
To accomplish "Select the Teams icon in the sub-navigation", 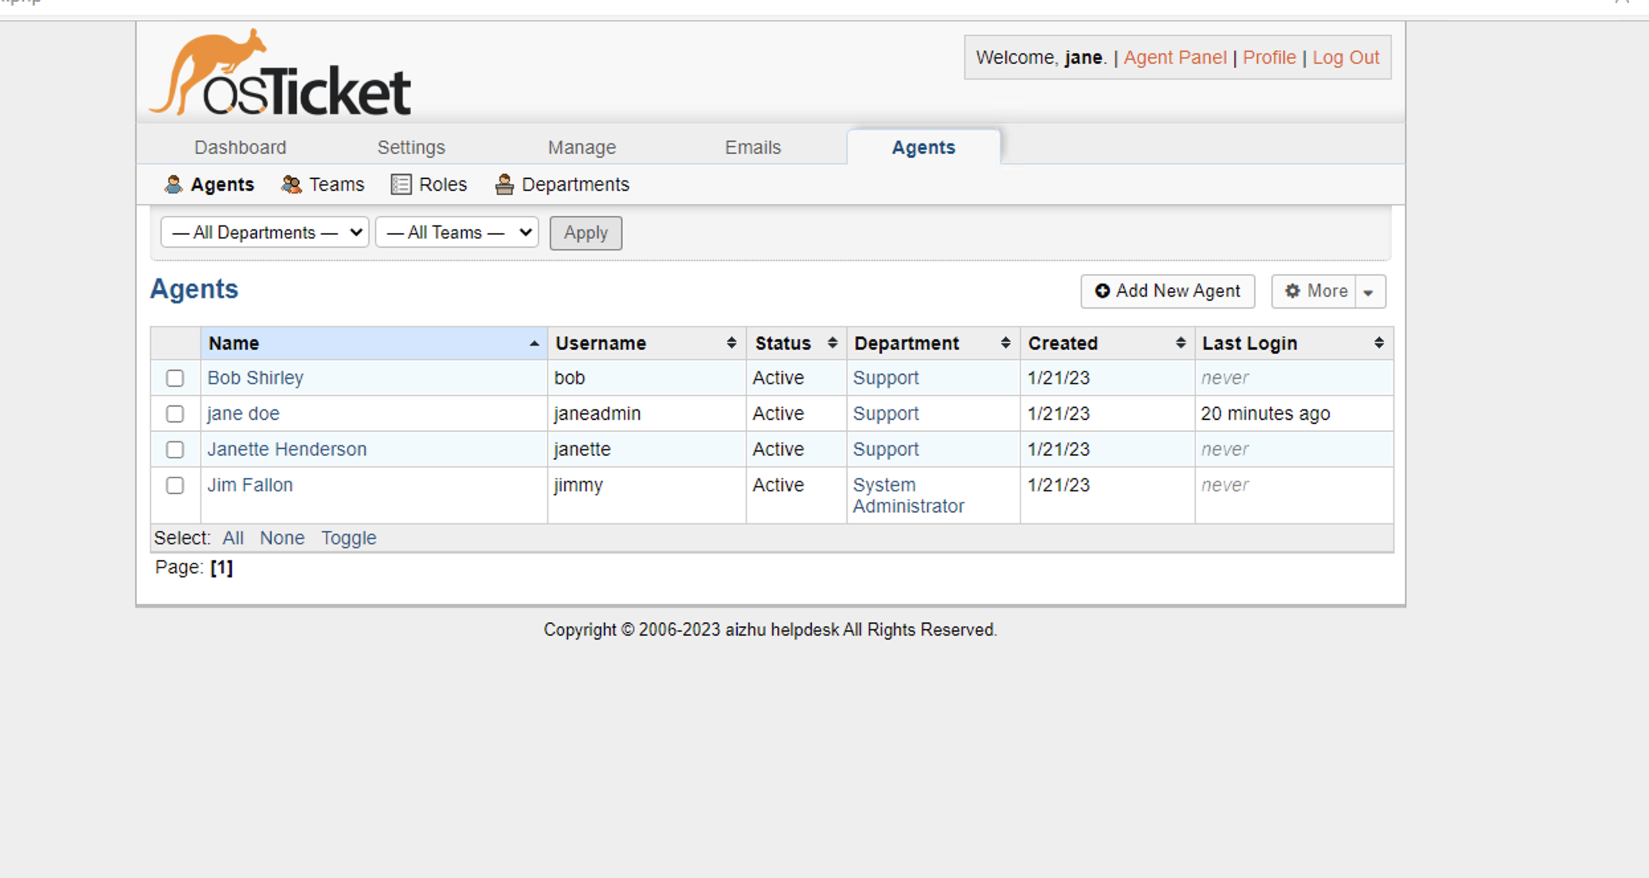I will (x=291, y=184).
